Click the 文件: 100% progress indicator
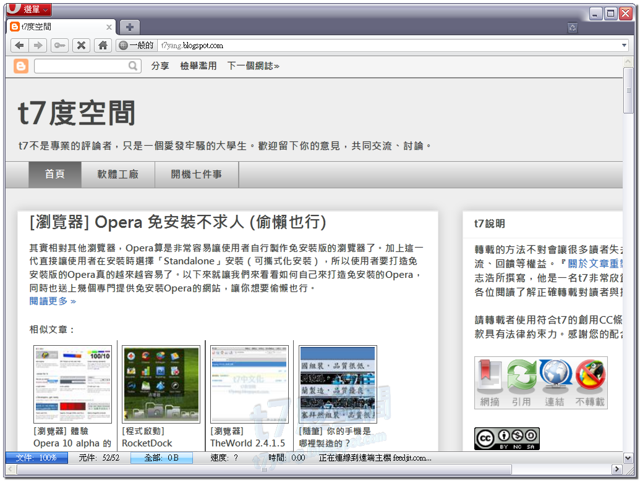The height and width of the screenshot is (481, 640). 36,458
